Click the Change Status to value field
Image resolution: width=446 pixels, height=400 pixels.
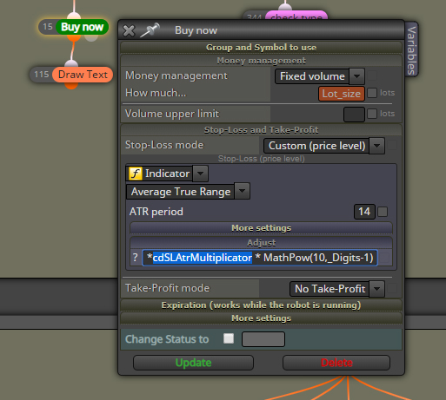pyautogui.click(x=263, y=339)
